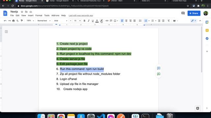The width and height of the screenshot is (211, 118).
Task: Open the Arial font dropdown
Action: [x=61, y=21]
